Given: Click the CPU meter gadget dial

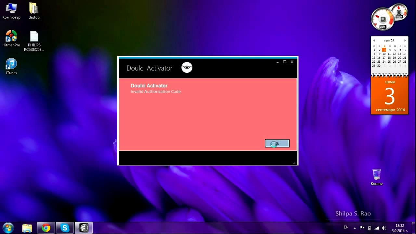Looking at the screenshot, I should pyautogui.click(x=383, y=19).
